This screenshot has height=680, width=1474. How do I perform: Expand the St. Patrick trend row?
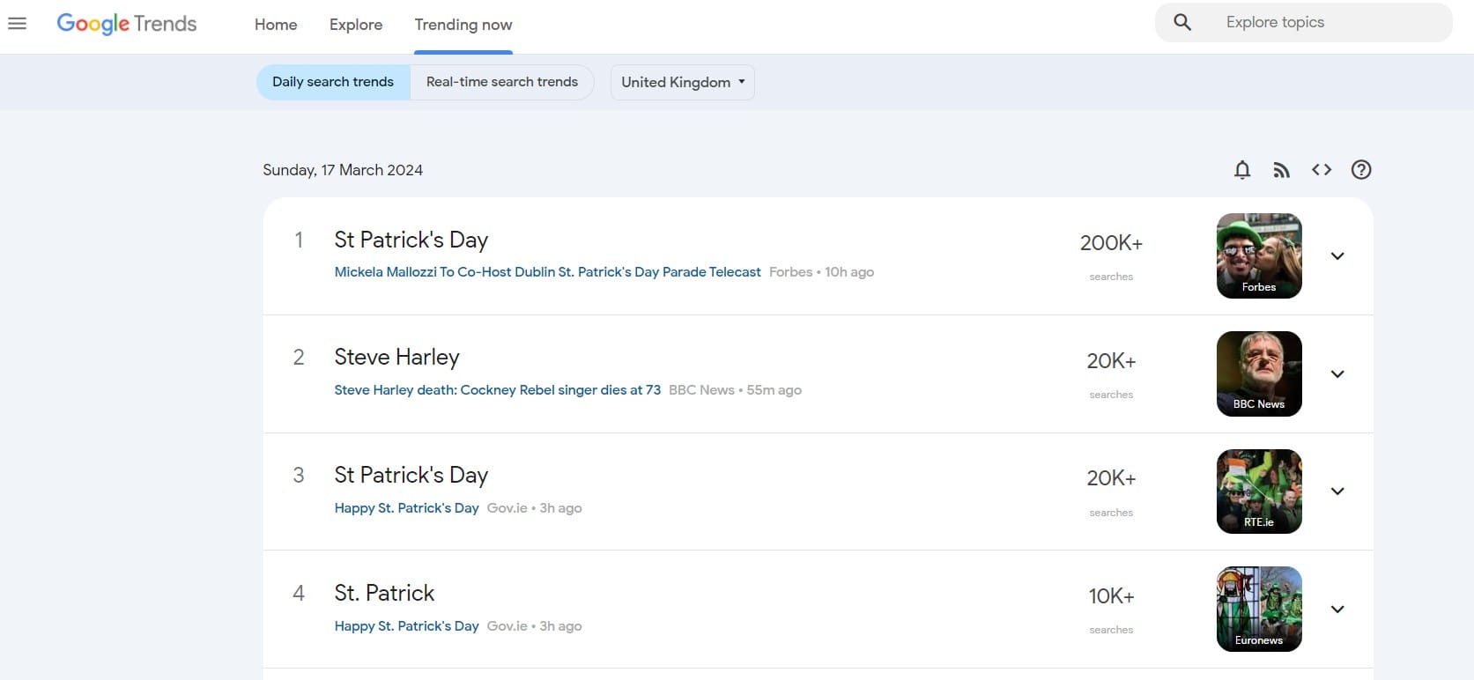pyautogui.click(x=1337, y=610)
